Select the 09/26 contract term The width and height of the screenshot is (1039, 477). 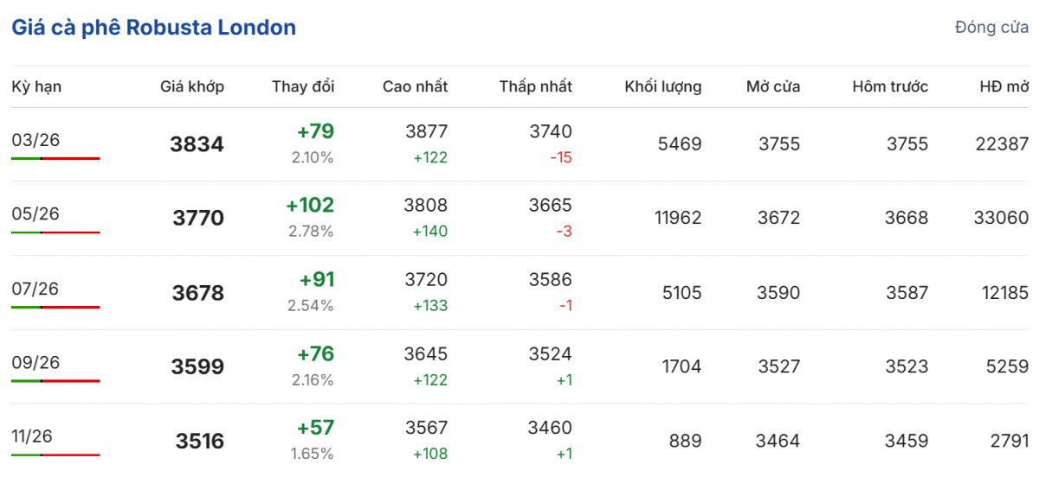tap(36, 363)
